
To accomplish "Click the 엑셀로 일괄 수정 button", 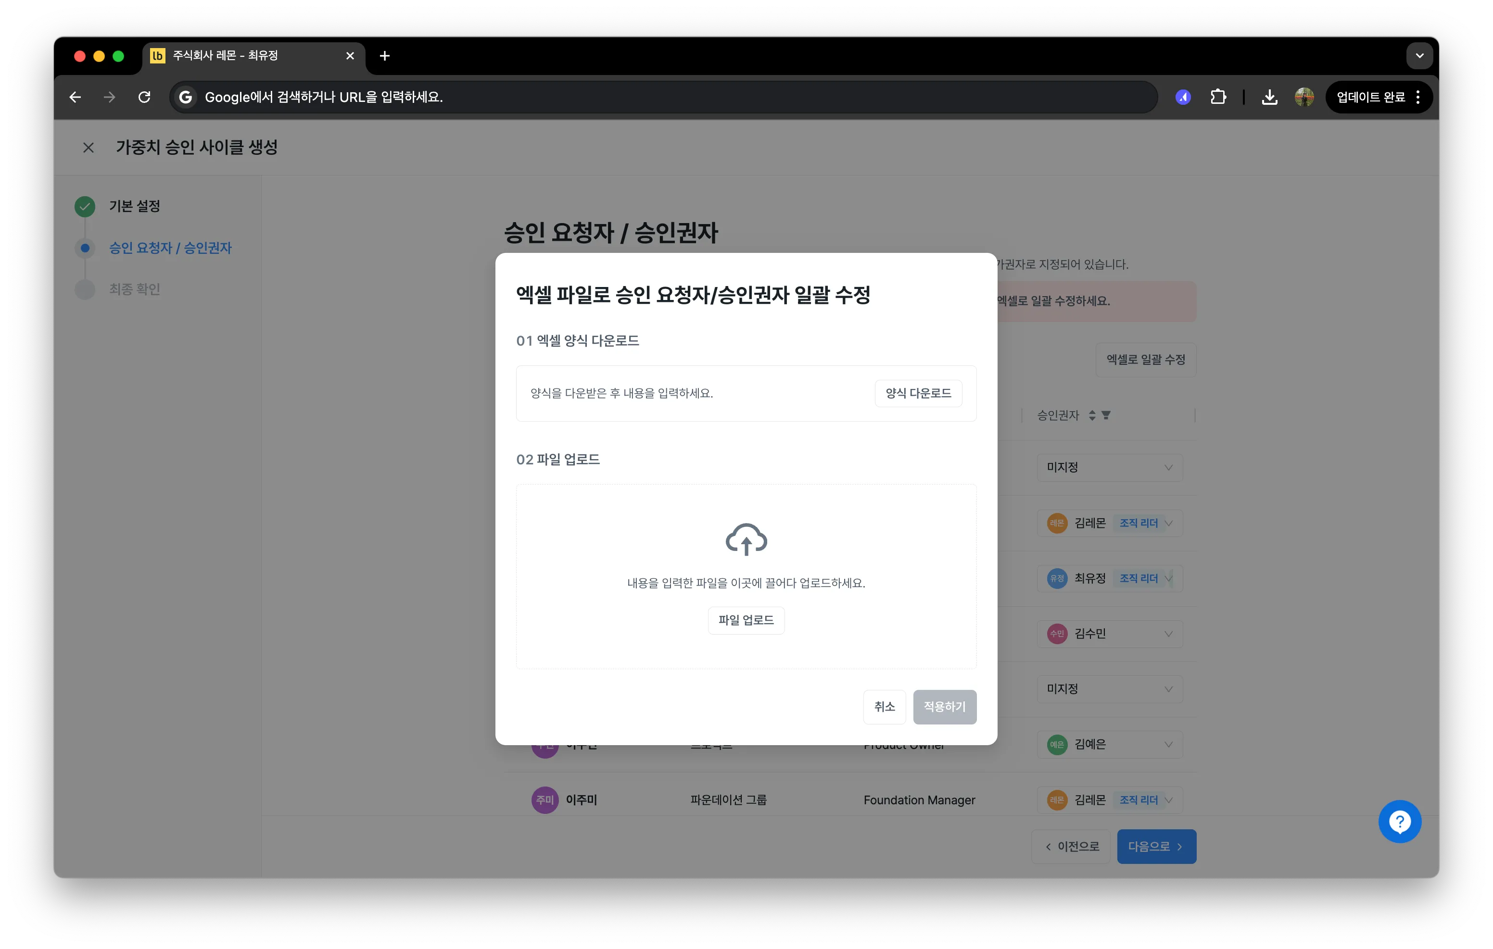I will coord(1146,360).
